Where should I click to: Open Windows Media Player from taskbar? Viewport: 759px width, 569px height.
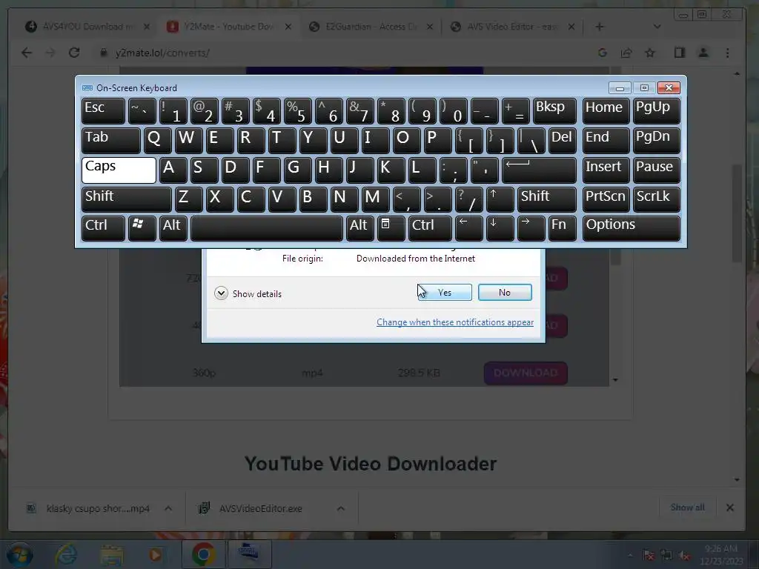pos(156,554)
